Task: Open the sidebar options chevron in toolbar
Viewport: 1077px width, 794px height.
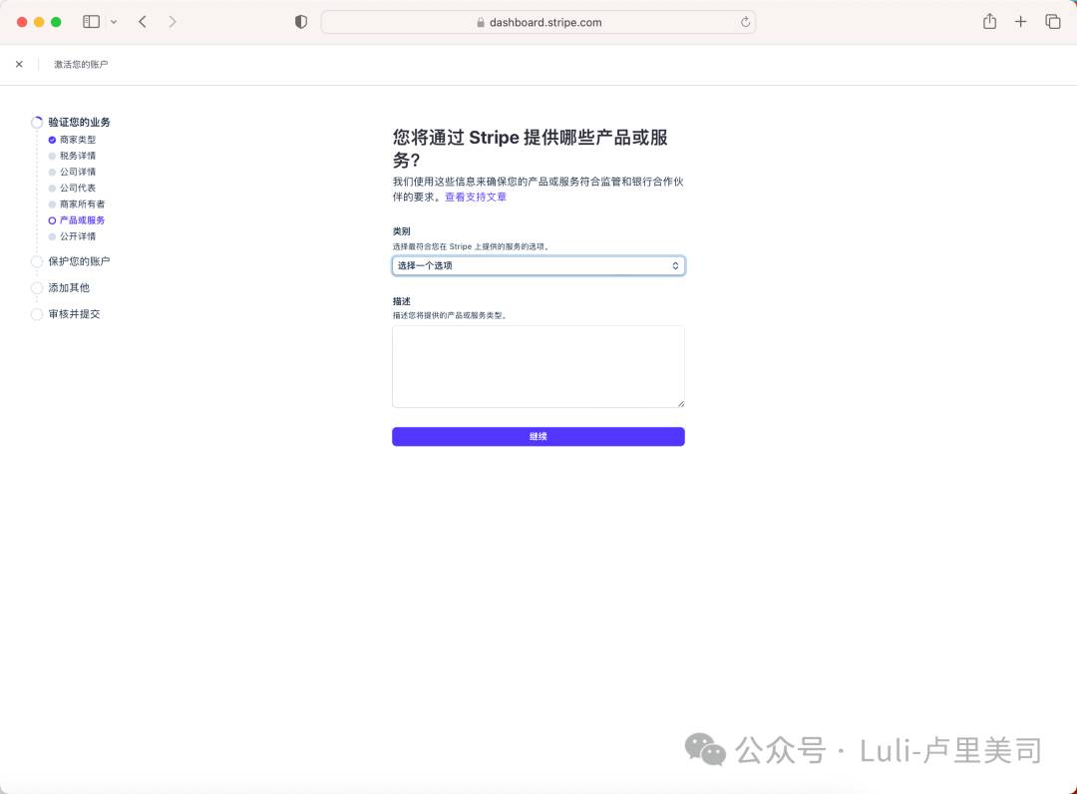Action: pyautogui.click(x=114, y=22)
